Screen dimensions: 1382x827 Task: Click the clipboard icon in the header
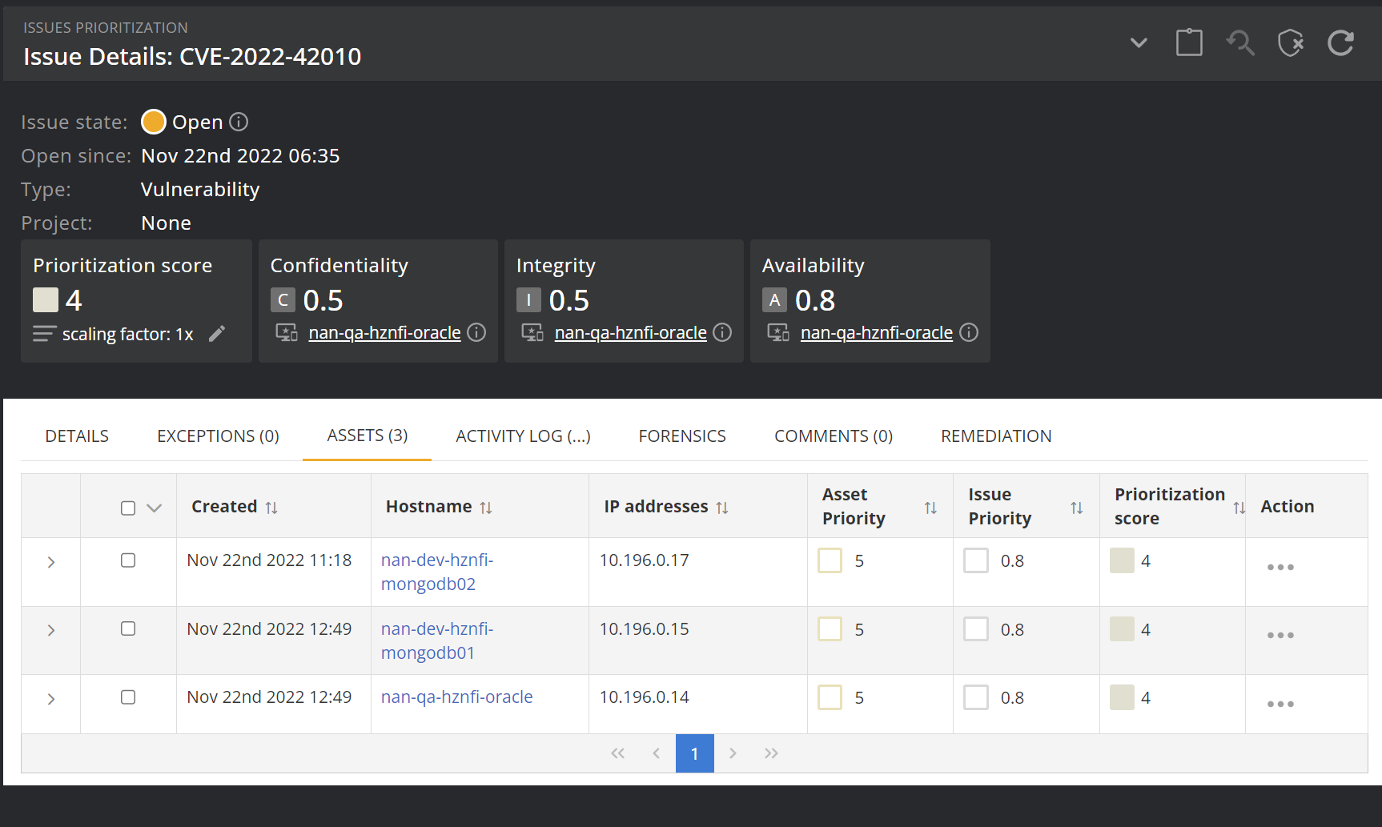(1189, 43)
